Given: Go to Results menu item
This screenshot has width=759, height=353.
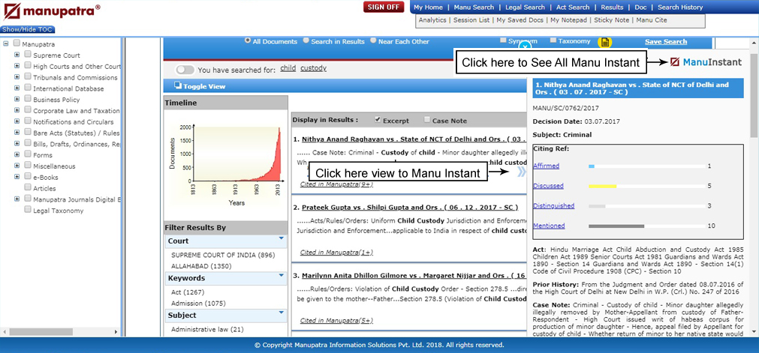Looking at the screenshot, I should pos(612,7).
